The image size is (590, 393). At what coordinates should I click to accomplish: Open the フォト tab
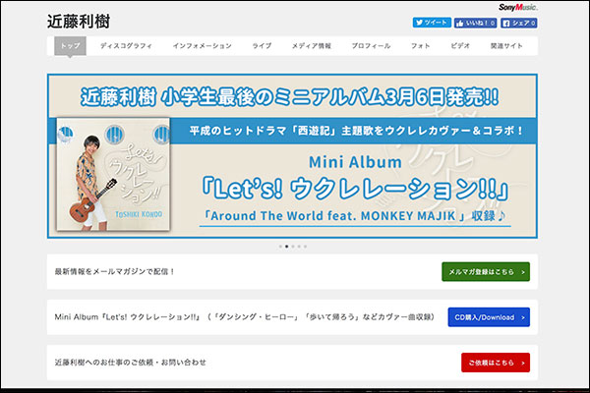pyautogui.click(x=420, y=46)
